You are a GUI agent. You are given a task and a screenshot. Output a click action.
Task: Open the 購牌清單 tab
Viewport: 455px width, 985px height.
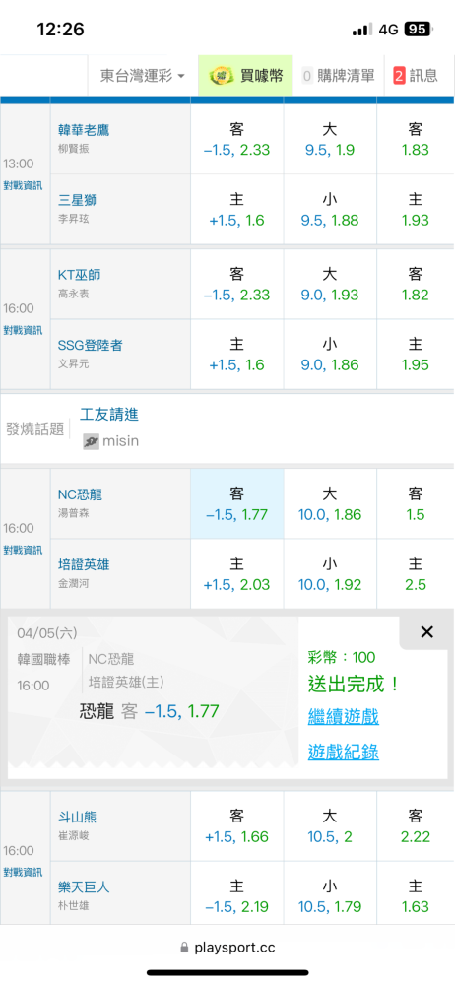[x=346, y=76]
